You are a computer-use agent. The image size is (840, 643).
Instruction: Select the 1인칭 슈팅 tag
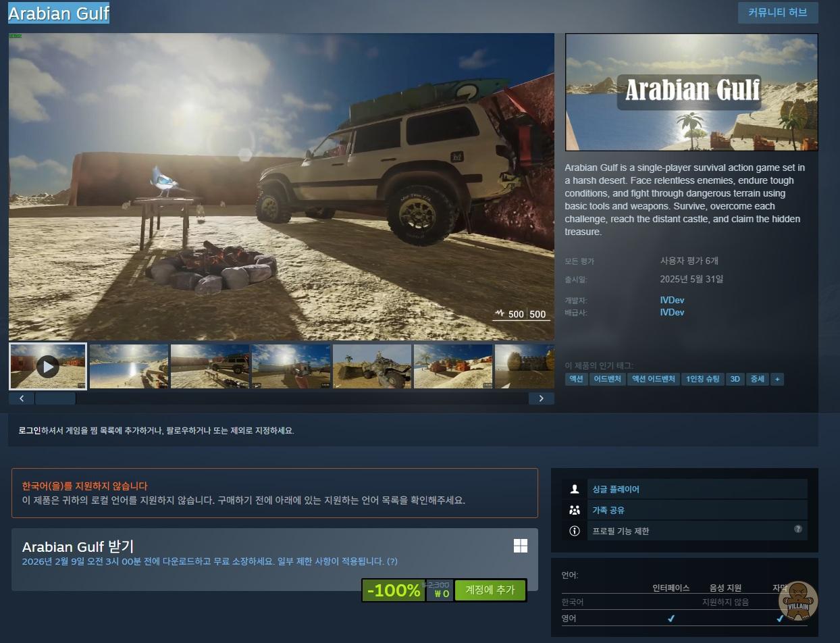[x=702, y=379]
